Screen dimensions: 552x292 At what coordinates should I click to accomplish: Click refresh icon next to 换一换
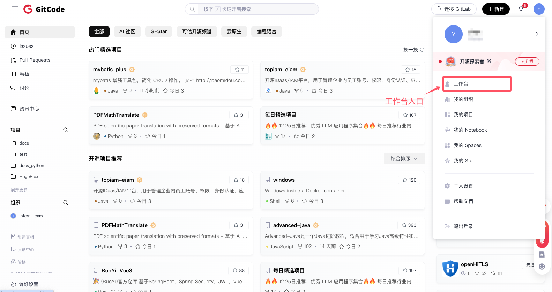(422, 50)
